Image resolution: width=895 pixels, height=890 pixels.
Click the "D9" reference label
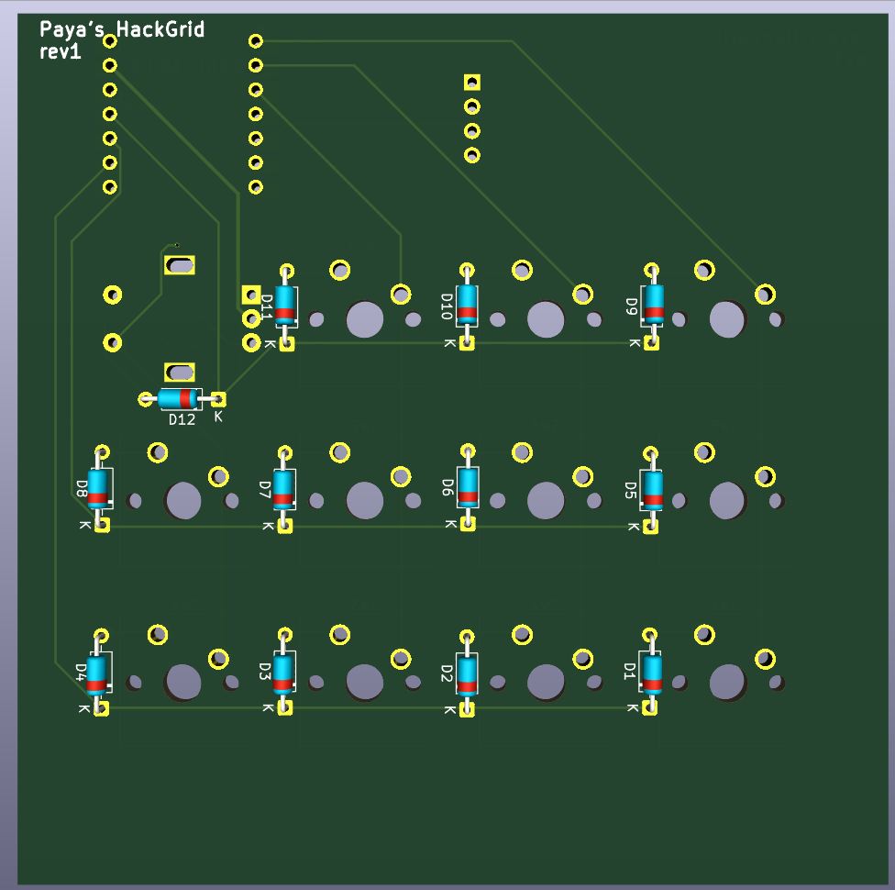(x=631, y=306)
